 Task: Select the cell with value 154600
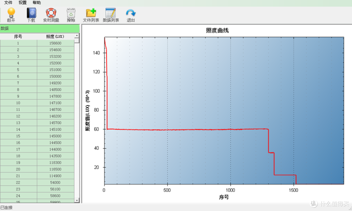[x=55, y=50]
